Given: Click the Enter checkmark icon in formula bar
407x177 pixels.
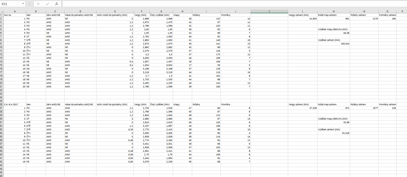Looking at the screenshot, I should (47, 4).
